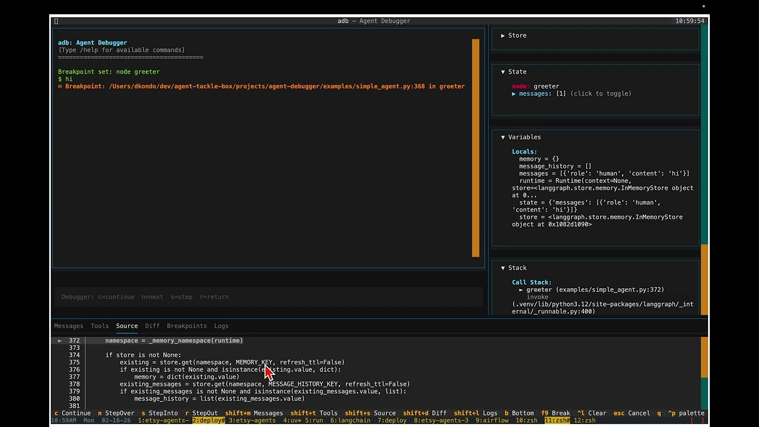Viewport: 759px width, 427px height.
Task: Click 'node: greeter' in State panel
Action: click(535, 87)
